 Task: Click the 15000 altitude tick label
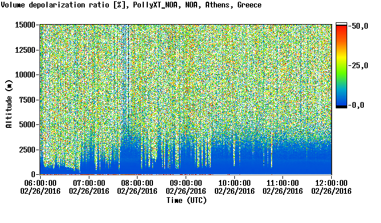pos(25,25)
